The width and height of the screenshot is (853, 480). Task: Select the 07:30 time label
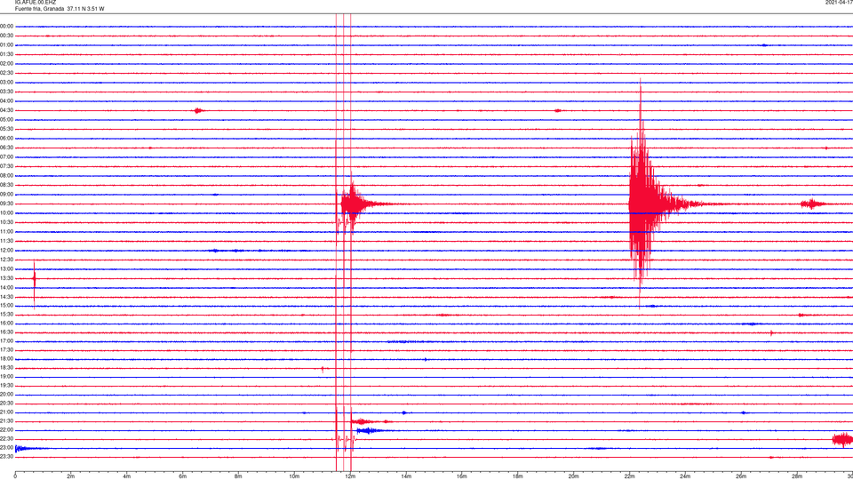point(6,166)
